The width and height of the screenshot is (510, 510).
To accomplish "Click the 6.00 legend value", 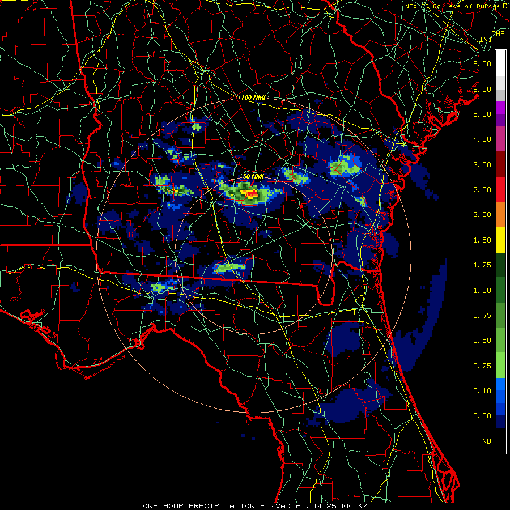I will pos(482,89).
